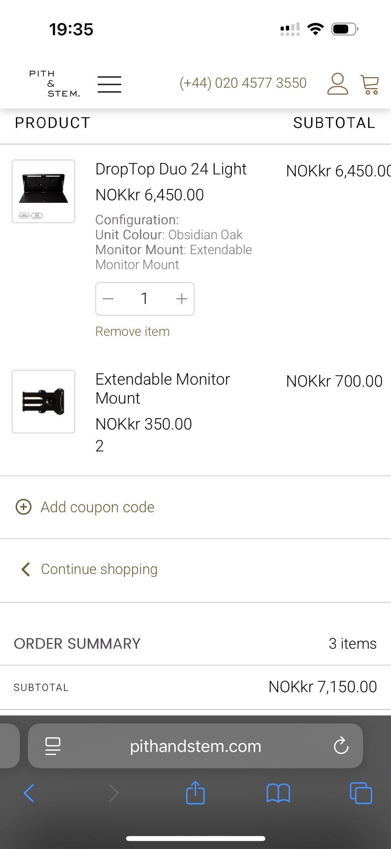The width and height of the screenshot is (391, 849).
Task: Open the hamburger navigation menu
Action: [x=109, y=84]
